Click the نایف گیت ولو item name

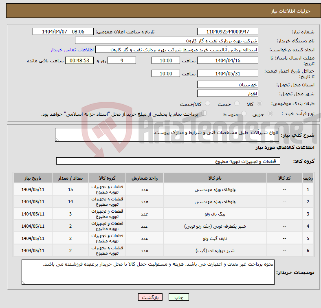tap(215, 238)
